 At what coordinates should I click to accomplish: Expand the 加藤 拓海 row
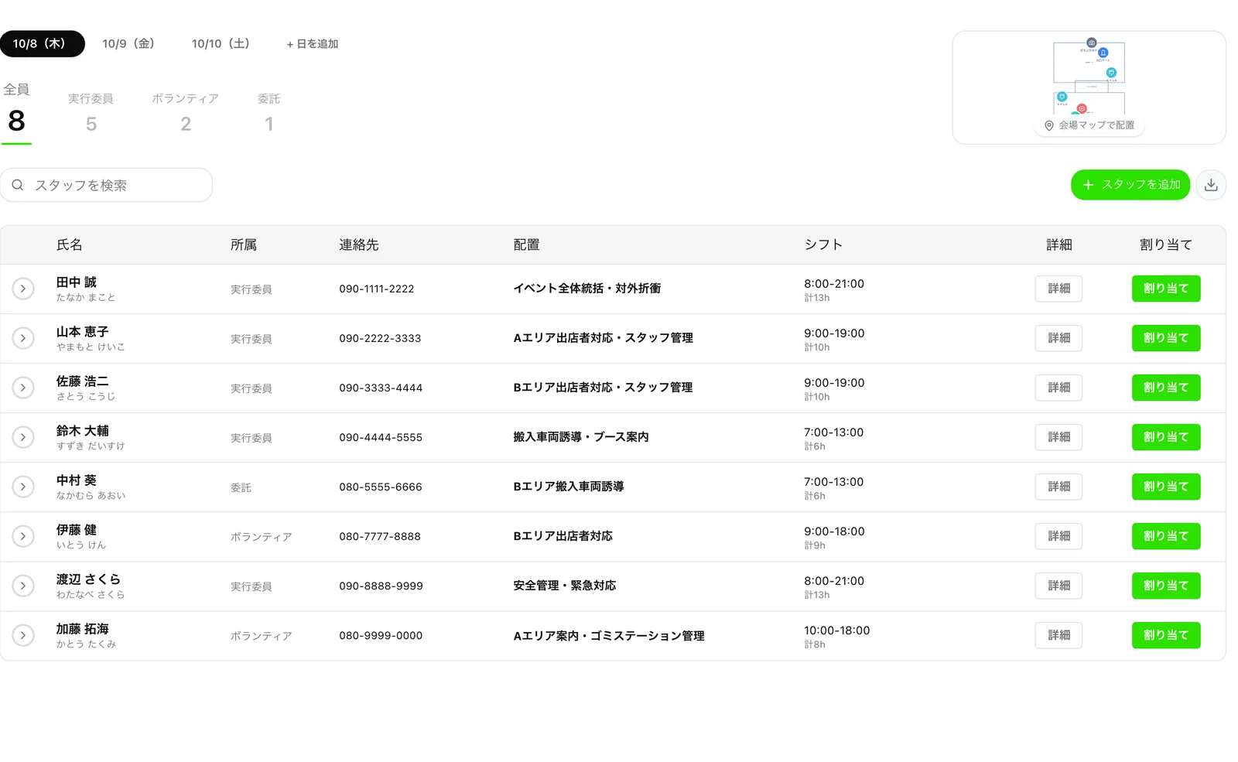pyautogui.click(x=23, y=635)
